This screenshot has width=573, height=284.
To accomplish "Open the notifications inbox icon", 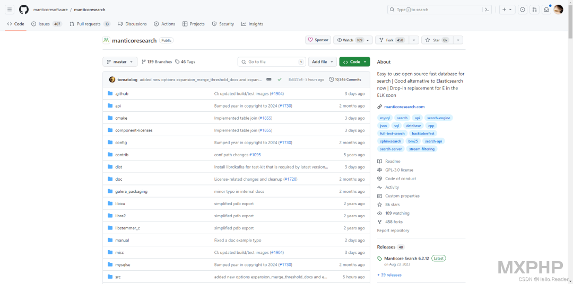I will 546,10.
